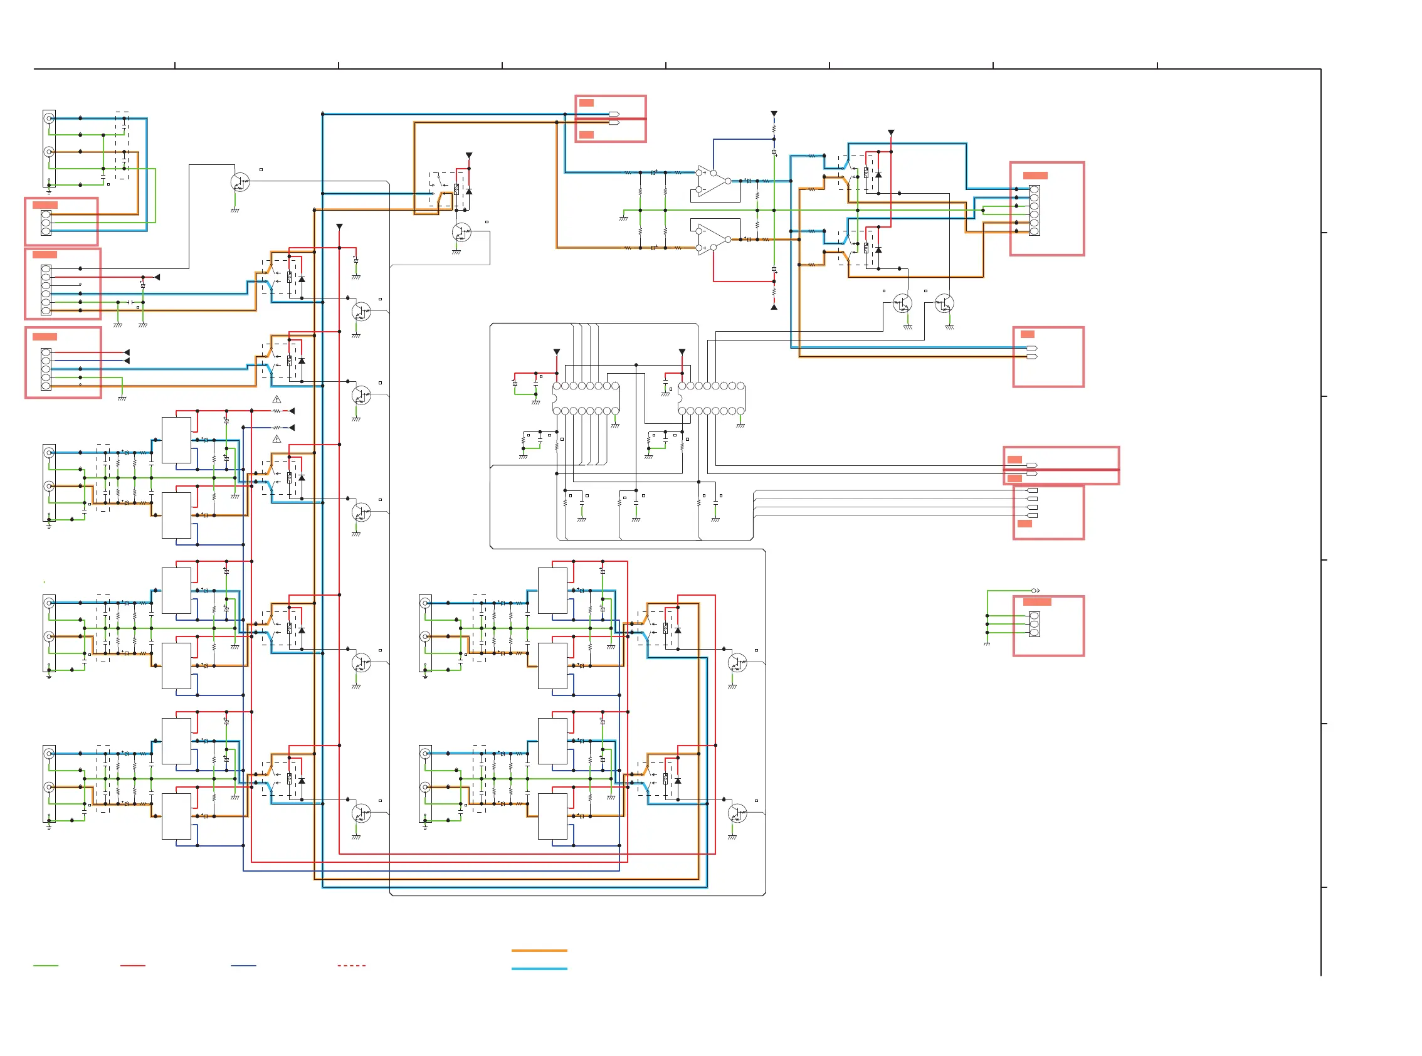
Task: Click the transistor wired to the left six-pin connector
Action: pos(240,182)
